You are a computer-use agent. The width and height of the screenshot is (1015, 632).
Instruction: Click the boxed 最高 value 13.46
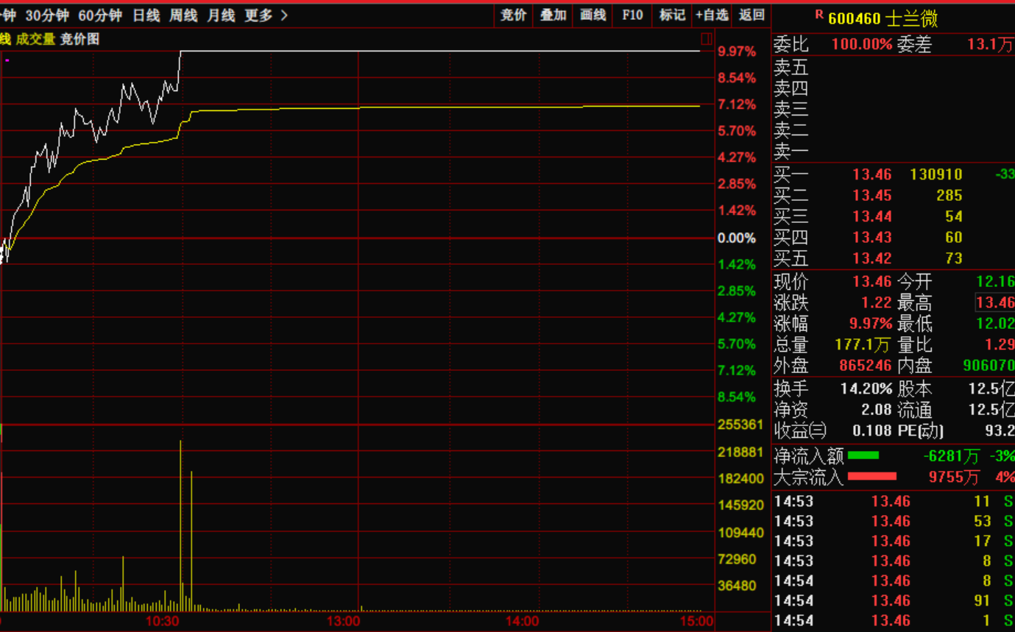[x=995, y=302]
